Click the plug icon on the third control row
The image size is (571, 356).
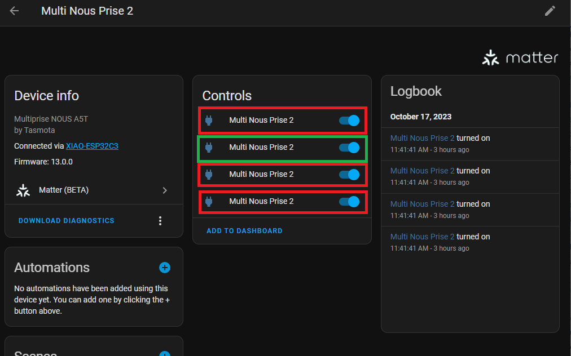(209, 174)
